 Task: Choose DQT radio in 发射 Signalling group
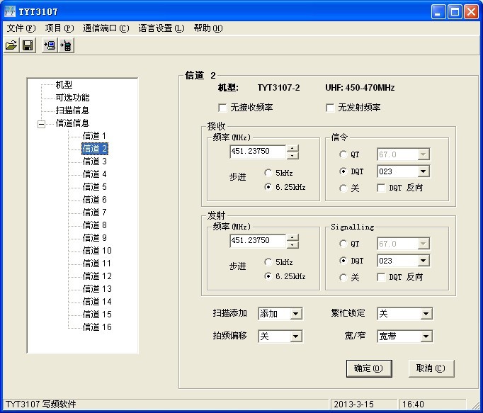tap(343, 261)
